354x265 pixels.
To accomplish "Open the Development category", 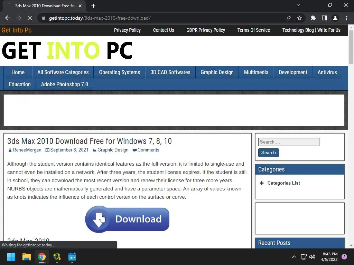I will click(x=293, y=72).
